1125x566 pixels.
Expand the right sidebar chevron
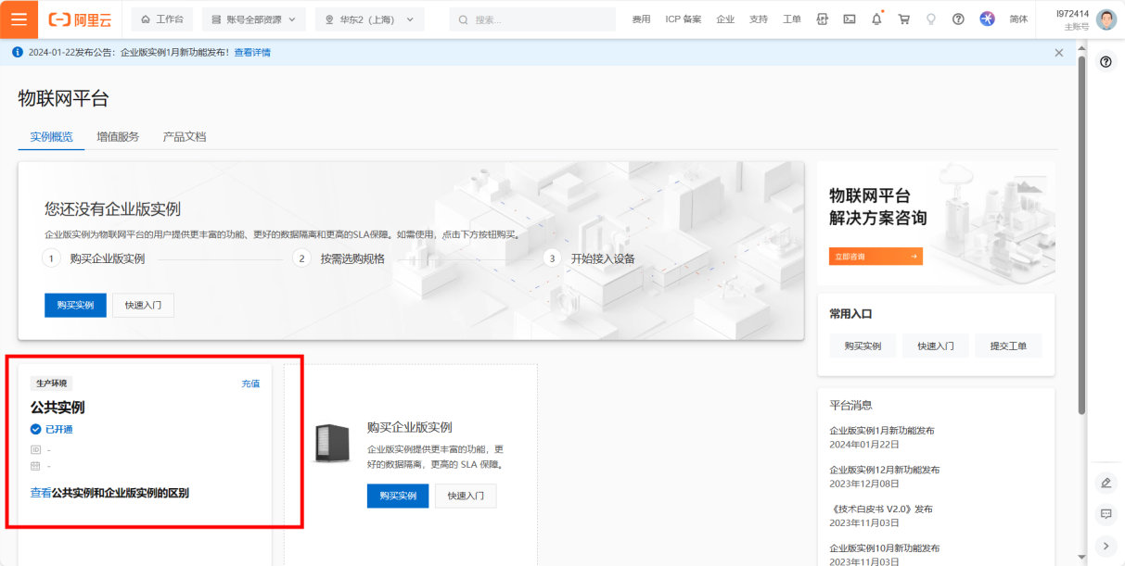click(1106, 546)
